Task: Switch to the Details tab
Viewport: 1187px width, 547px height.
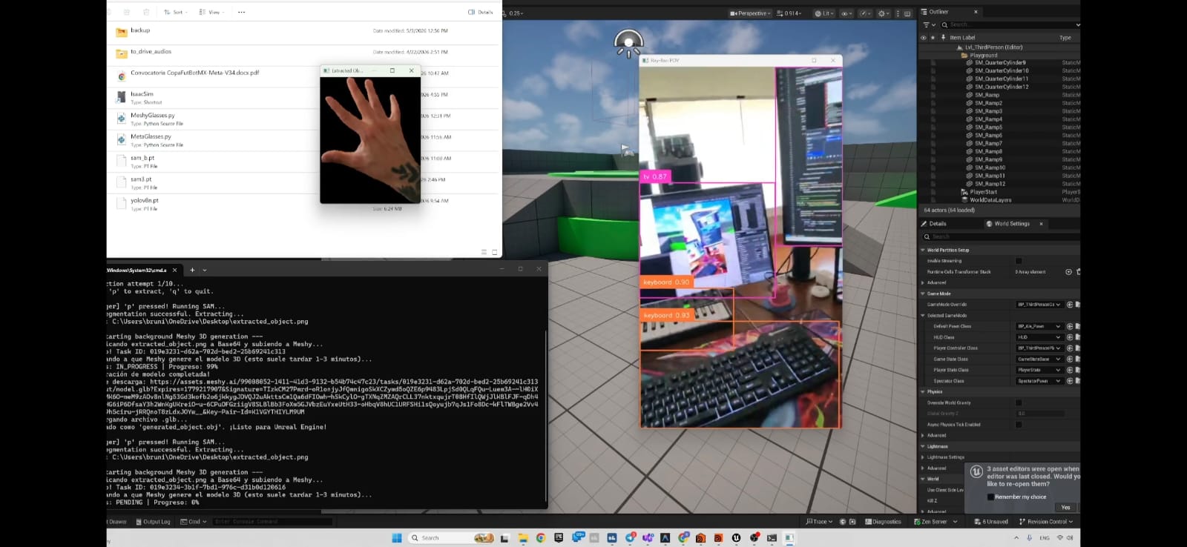Action: tap(934, 223)
